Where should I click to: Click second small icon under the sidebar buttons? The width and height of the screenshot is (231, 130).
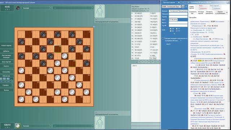click(5, 79)
